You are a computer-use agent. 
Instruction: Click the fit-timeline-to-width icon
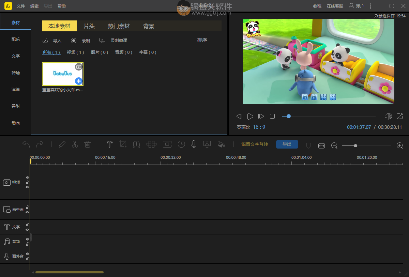tap(321, 145)
